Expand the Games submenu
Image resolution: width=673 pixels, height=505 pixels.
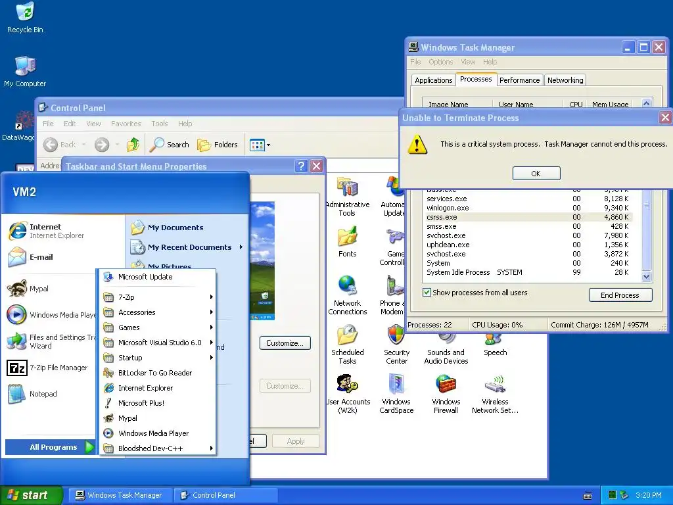[x=158, y=327]
